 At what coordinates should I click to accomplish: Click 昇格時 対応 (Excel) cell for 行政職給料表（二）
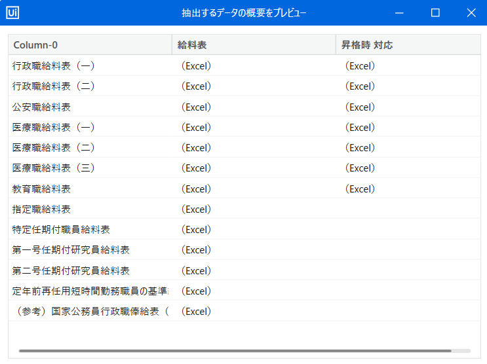408,86
